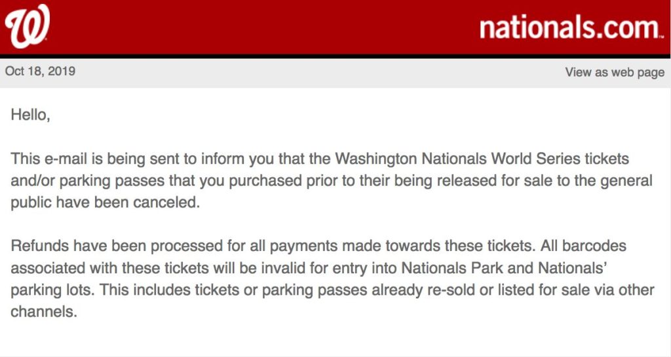Click the empty middle of the red banner
This screenshot has height=357, width=671.
[x=262, y=27]
